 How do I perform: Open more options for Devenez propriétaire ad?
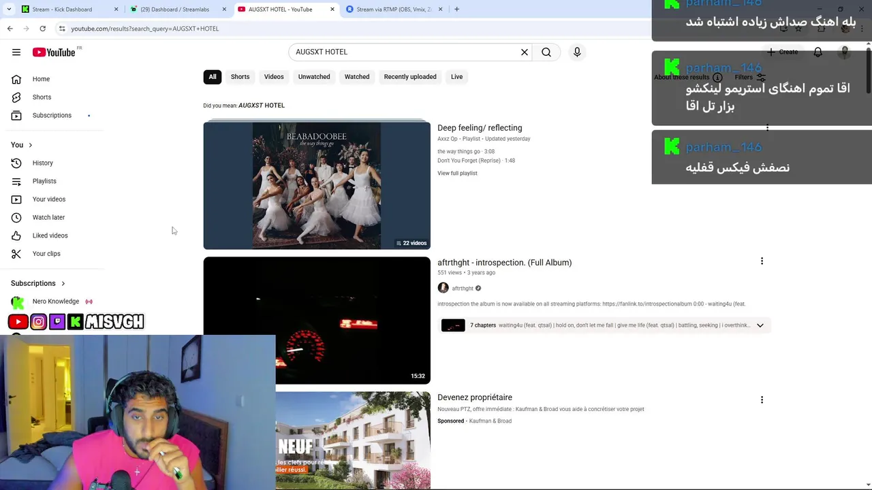point(762,400)
